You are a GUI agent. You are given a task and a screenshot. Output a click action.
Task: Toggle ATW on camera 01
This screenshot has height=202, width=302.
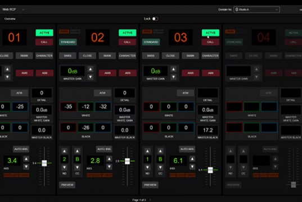[x=20, y=93]
